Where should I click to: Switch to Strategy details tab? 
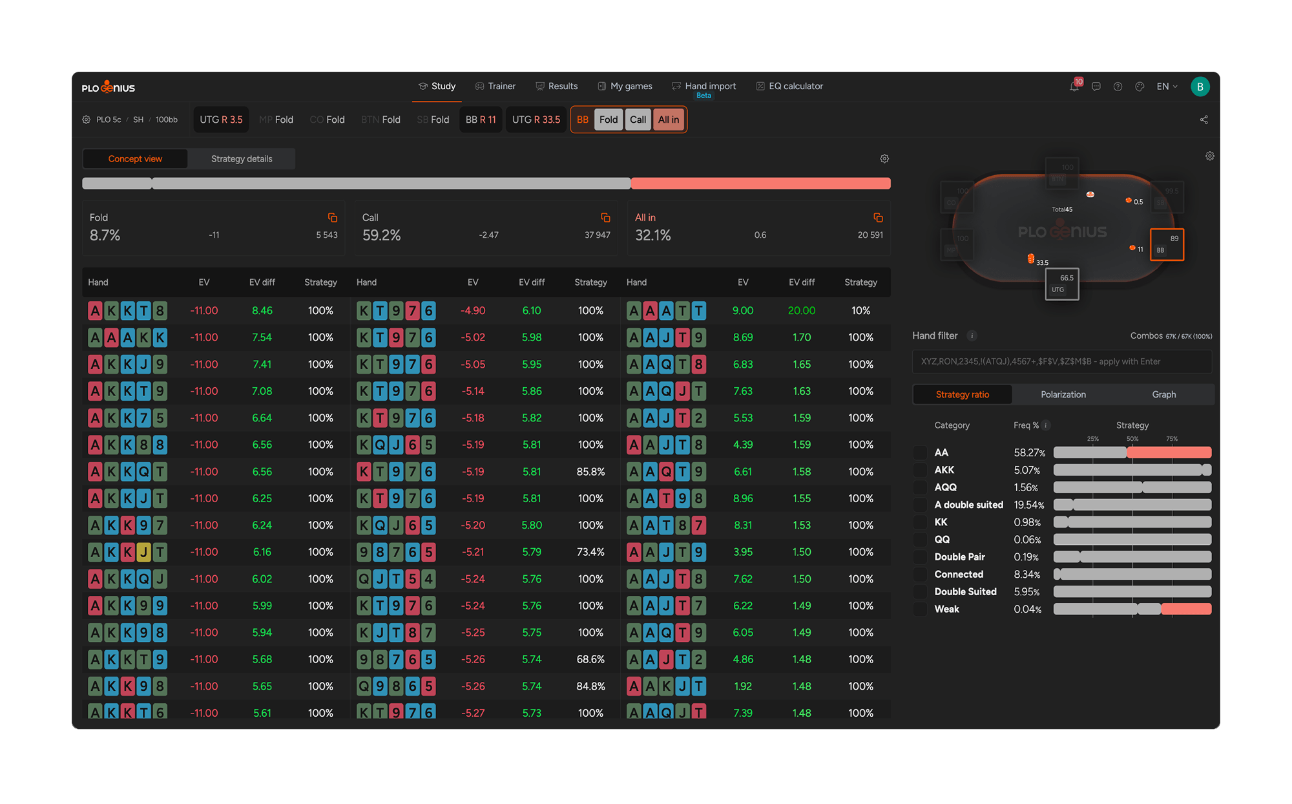point(242,159)
